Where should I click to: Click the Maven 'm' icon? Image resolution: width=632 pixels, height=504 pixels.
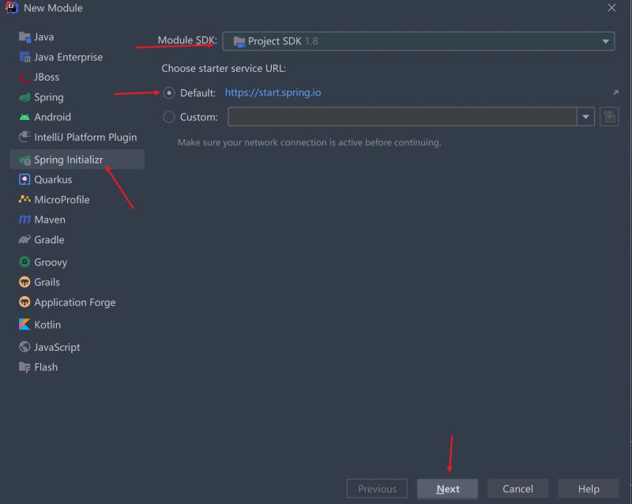click(24, 220)
